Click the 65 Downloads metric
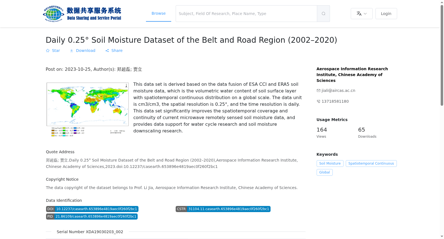Screen dimensions: 444x239 click(x=367, y=132)
